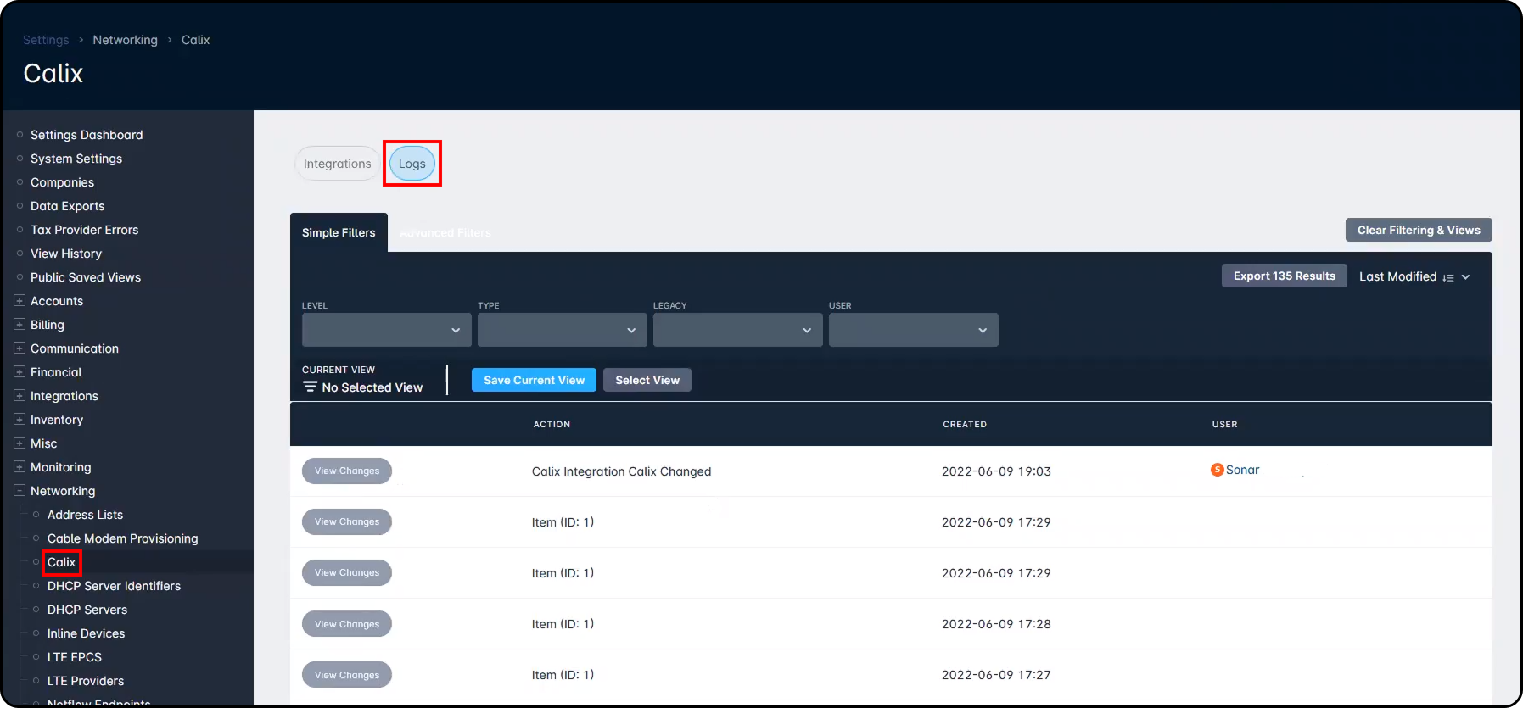The image size is (1523, 708).
Task: Export the 135 results
Action: click(x=1285, y=276)
